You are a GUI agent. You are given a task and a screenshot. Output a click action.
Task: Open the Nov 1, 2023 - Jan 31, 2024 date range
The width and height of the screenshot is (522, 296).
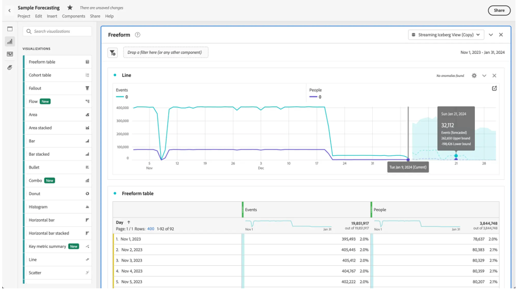tap(483, 52)
